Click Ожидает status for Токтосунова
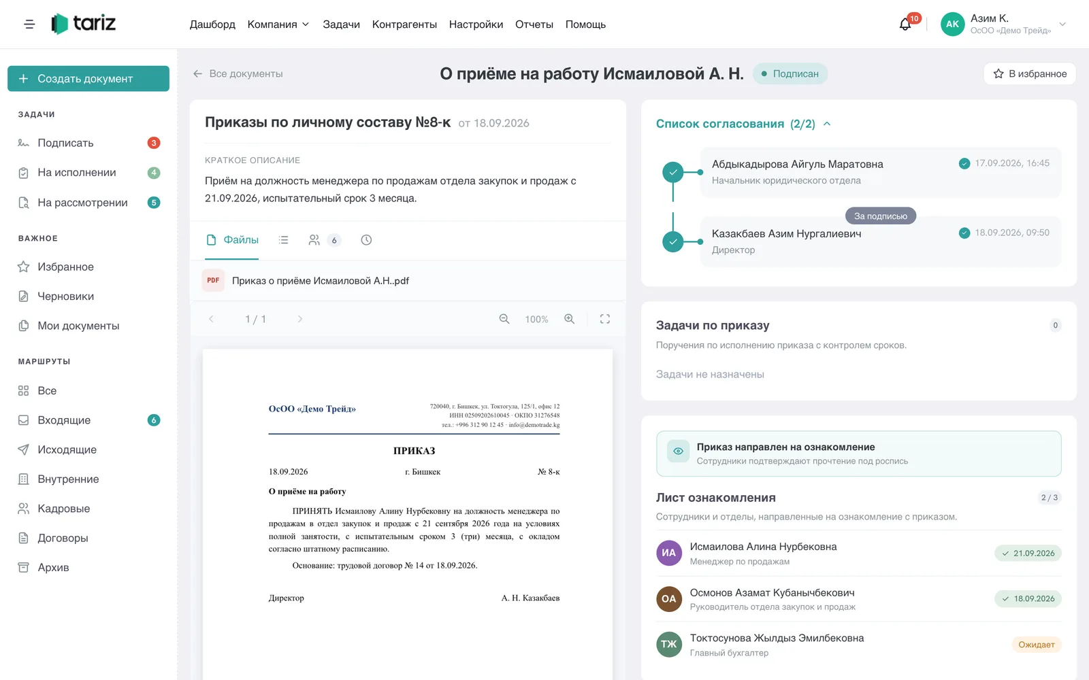 (x=1036, y=645)
